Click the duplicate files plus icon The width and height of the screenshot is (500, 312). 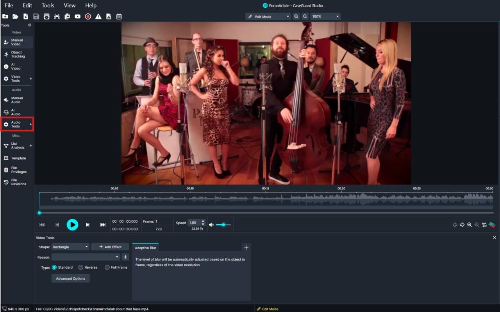click(67, 16)
